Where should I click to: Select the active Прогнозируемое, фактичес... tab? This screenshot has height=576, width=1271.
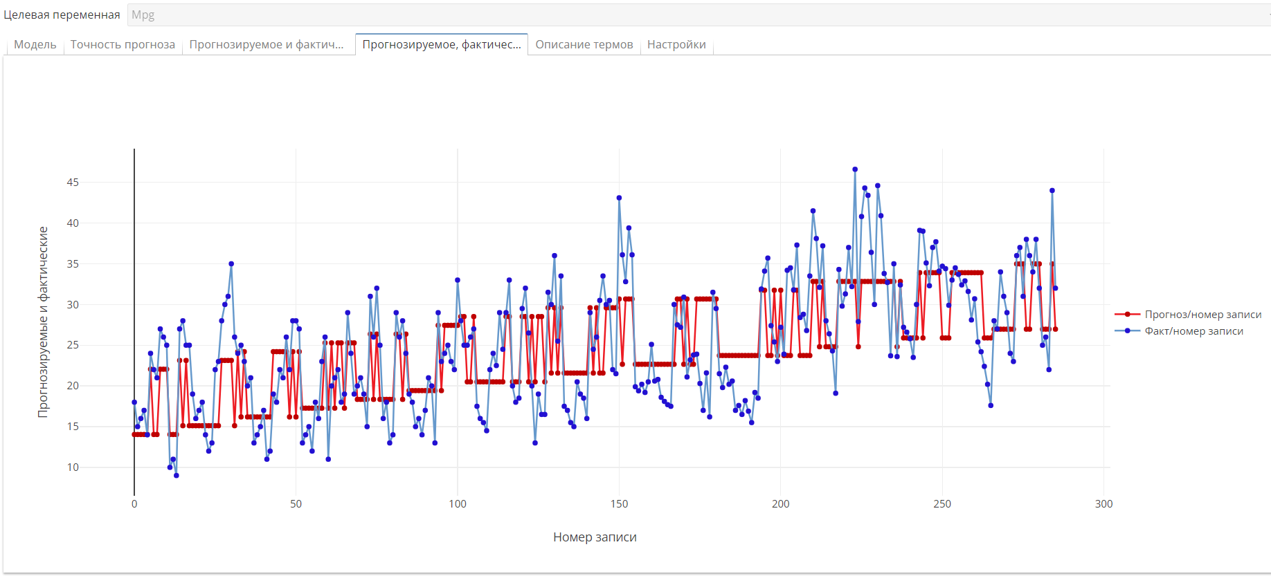[442, 44]
